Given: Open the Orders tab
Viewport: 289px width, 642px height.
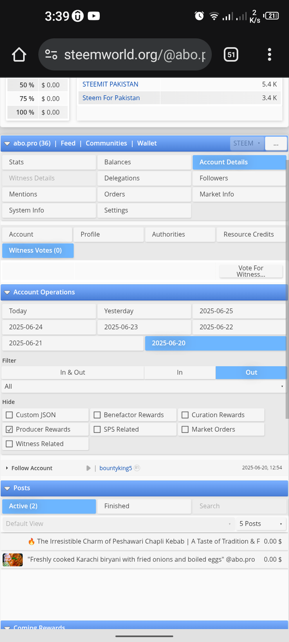Looking at the screenshot, I should tap(144, 194).
